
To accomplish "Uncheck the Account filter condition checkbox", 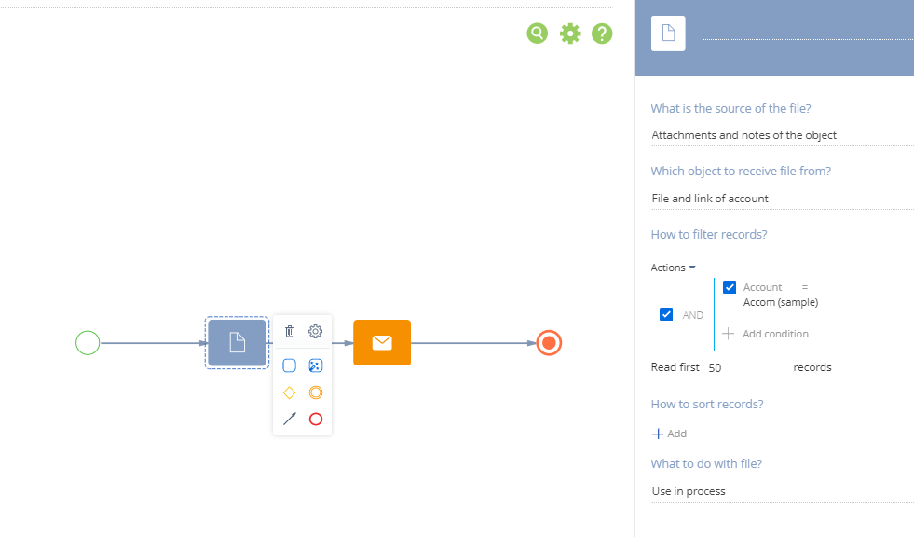I will click(730, 287).
